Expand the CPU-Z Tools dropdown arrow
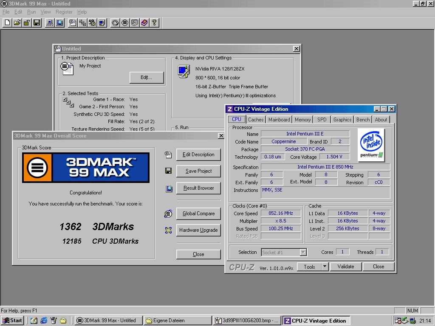 coord(325,267)
